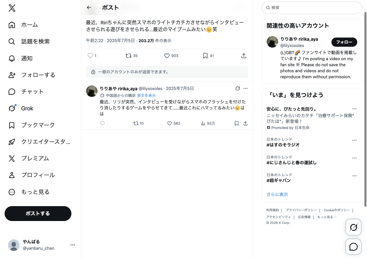Follow りりあや ririka,aya with the フォロー button

344,42
